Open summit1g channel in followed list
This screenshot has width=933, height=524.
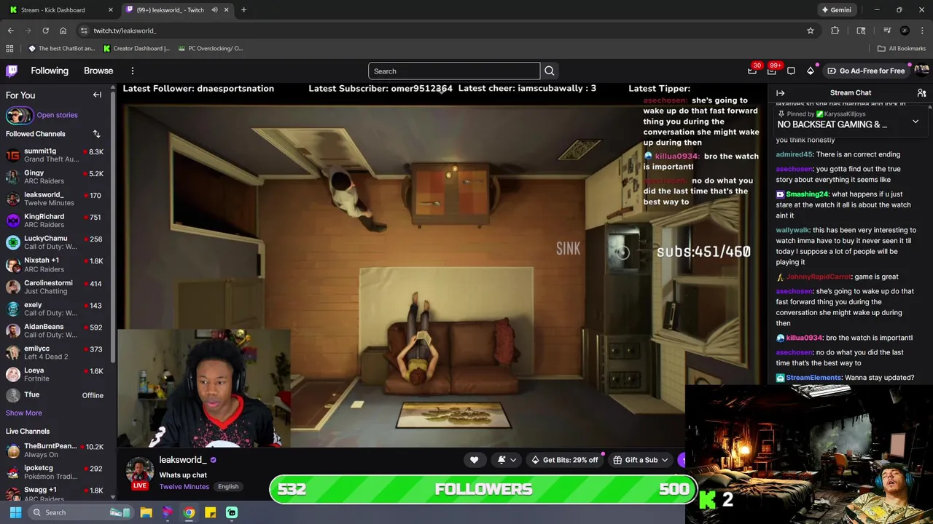(x=55, y=155)
